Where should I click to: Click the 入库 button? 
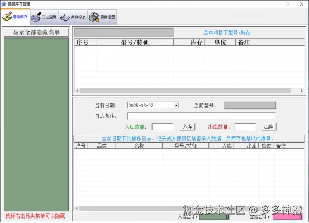(188, 126)
